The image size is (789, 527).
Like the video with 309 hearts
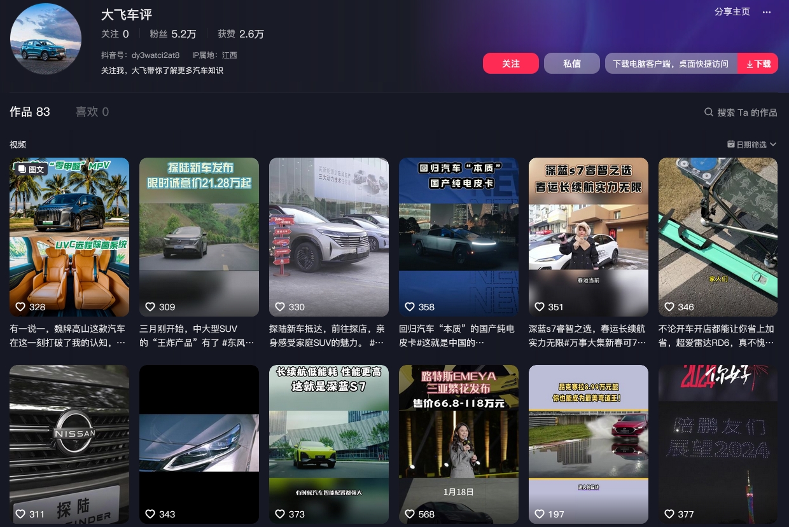[150, 306]
